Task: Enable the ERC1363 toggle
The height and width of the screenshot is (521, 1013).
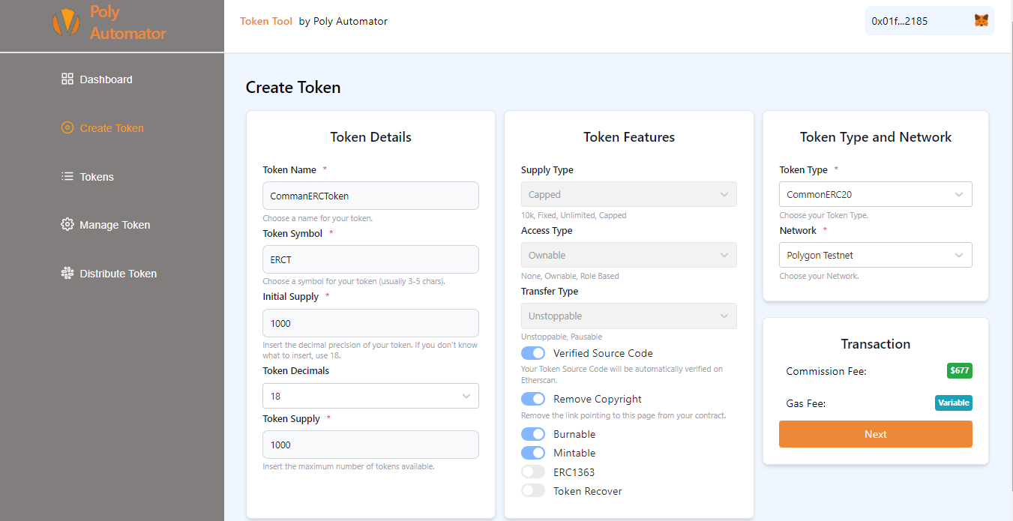Action: (533, 472)
